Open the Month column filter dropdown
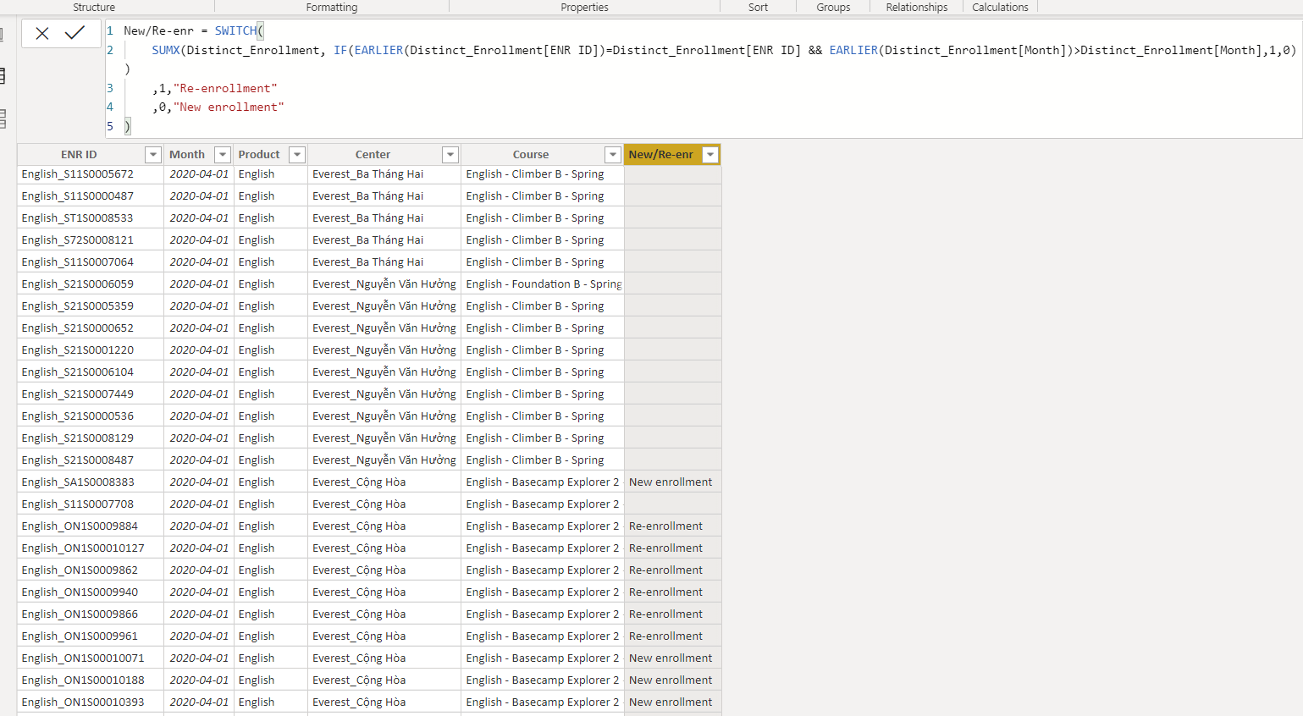Screen dimensions: 1303x716 [x=222, y=155]
